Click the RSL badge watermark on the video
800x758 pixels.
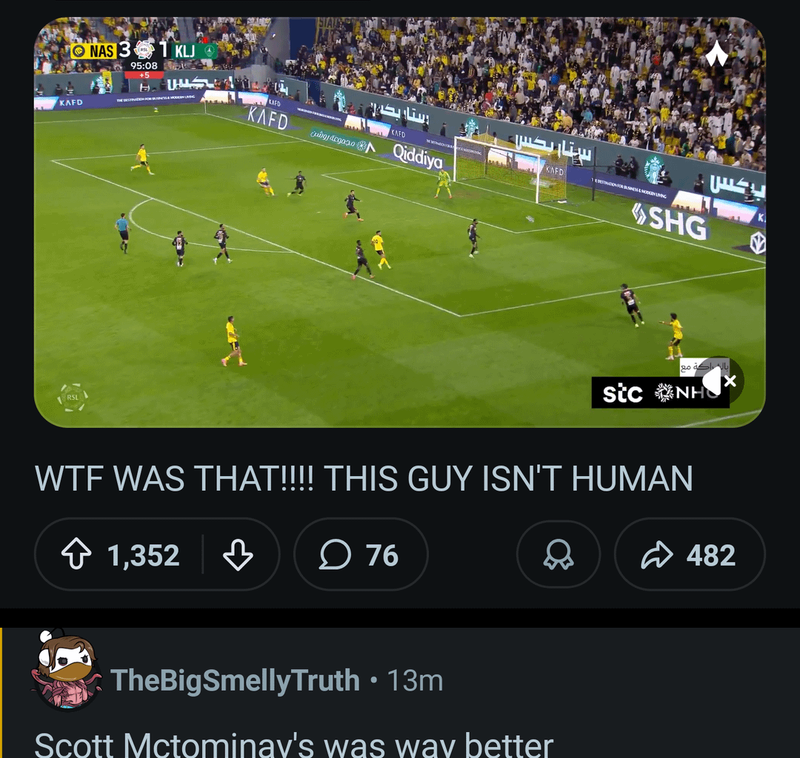tap(72, 396)
